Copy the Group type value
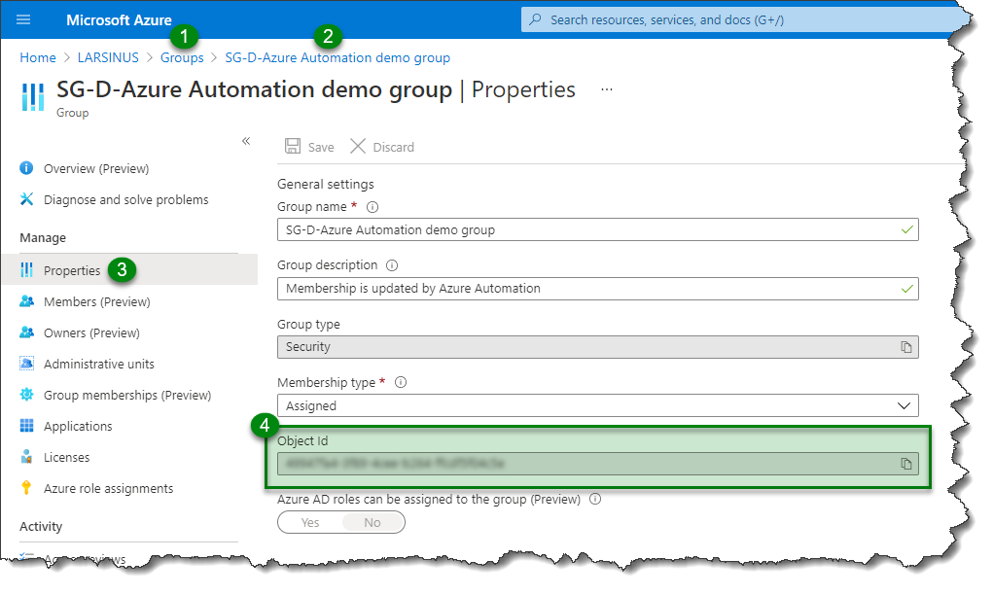This screenshot has height=594, width=993. click(x=906, y=346)
